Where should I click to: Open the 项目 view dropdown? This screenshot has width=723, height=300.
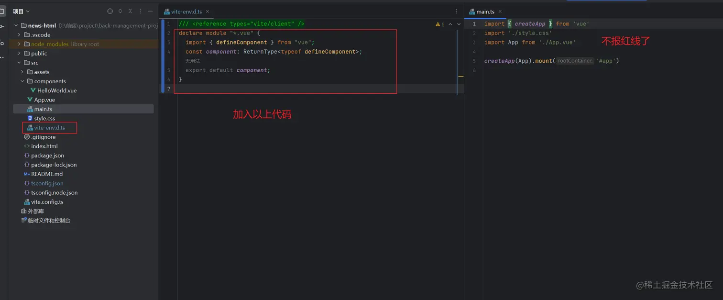click(x=21, y=11)
